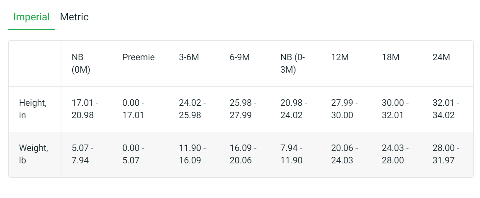Select the NB (0-3M) height cell 20.98 - 24.02
The width and height of the screenshot is (480, 198).
[x=294, y=109]
